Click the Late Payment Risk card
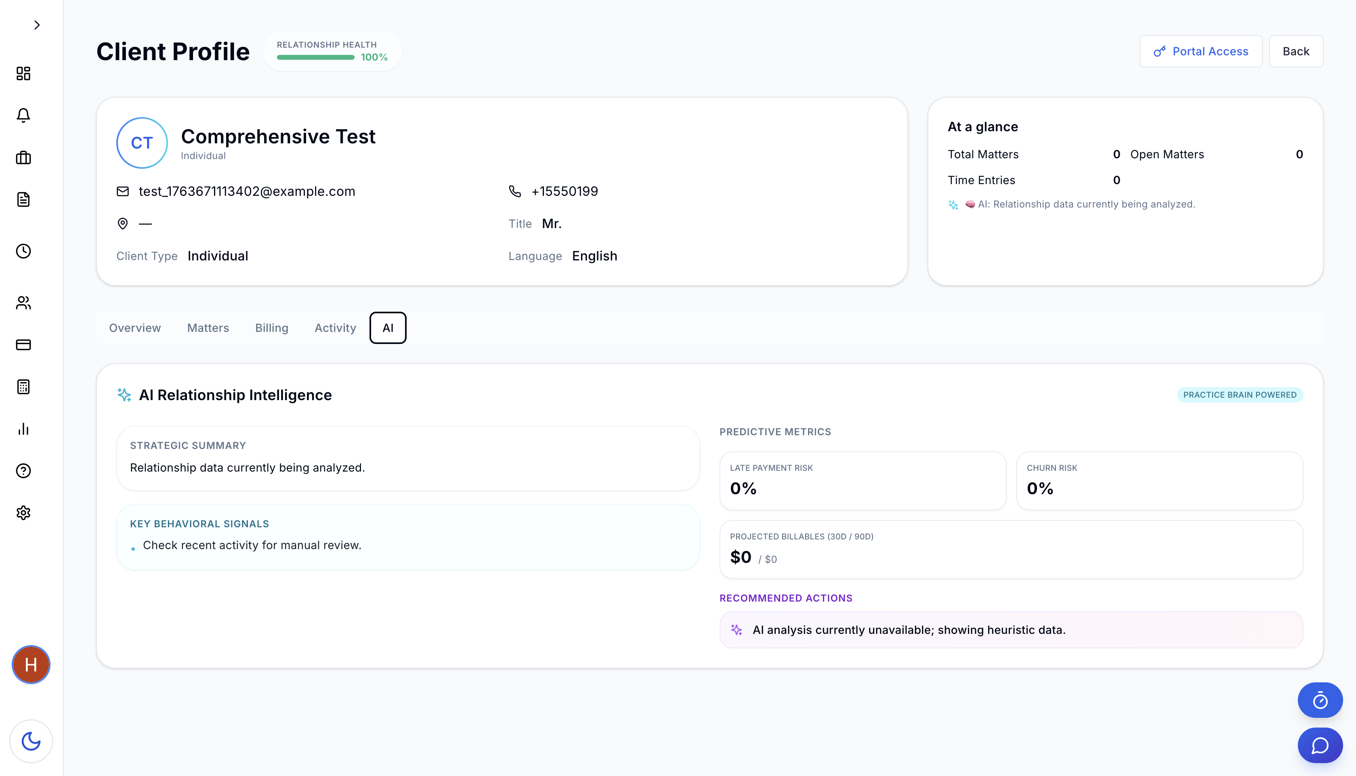The image size is (1356, 776). [x=863, y=481]
